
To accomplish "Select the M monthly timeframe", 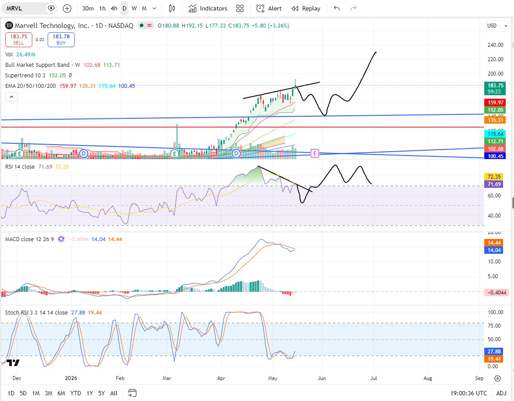I will click(144, 9).
